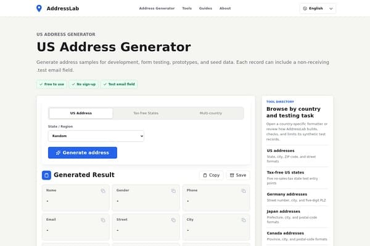
Task: Click the Save result button
Action: pyautogui.click(x=238, y=175)
